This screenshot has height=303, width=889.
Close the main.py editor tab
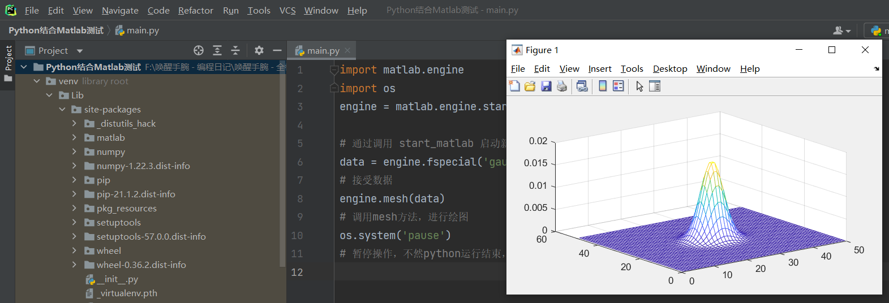(347, 50)
